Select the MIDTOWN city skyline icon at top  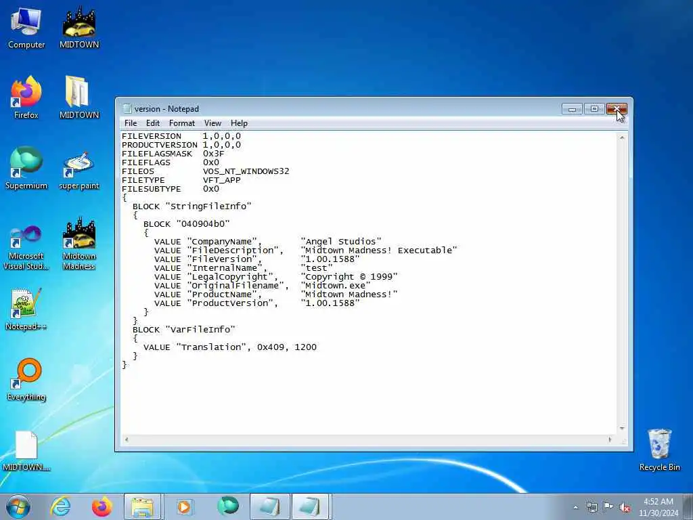tap(79, 27)
